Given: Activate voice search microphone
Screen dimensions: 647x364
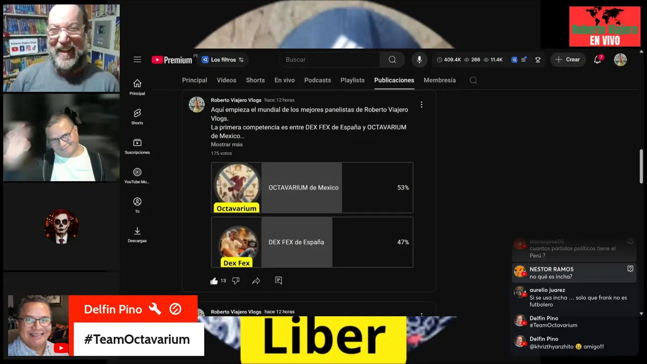Looking at the screenshot, I should click(x=419, y=60).
